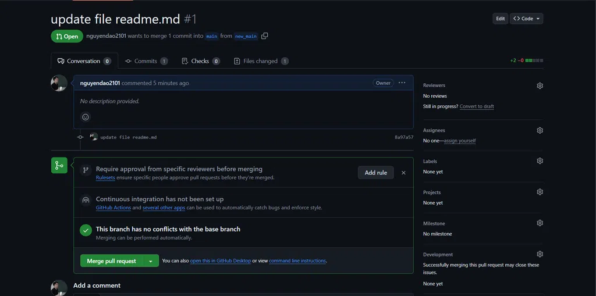Click the green Open status badge
596x296 pixels.
[67, 36]
